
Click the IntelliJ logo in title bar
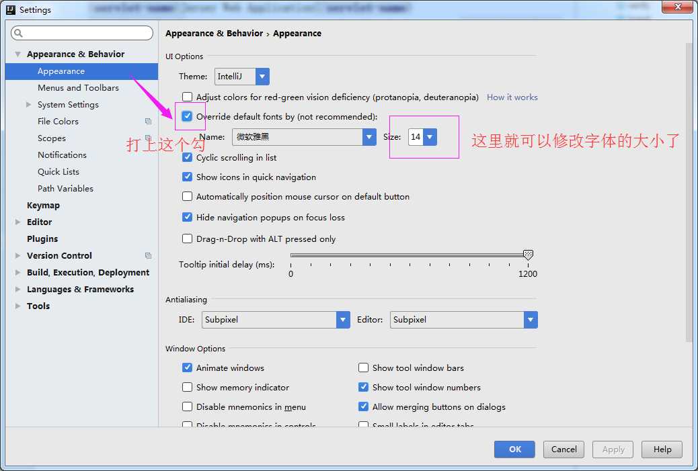[10, 9]
